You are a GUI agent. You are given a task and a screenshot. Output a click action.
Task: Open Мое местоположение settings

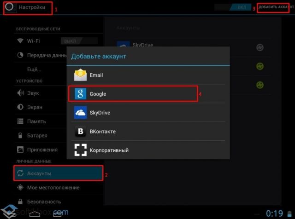(x=59, y=187)
